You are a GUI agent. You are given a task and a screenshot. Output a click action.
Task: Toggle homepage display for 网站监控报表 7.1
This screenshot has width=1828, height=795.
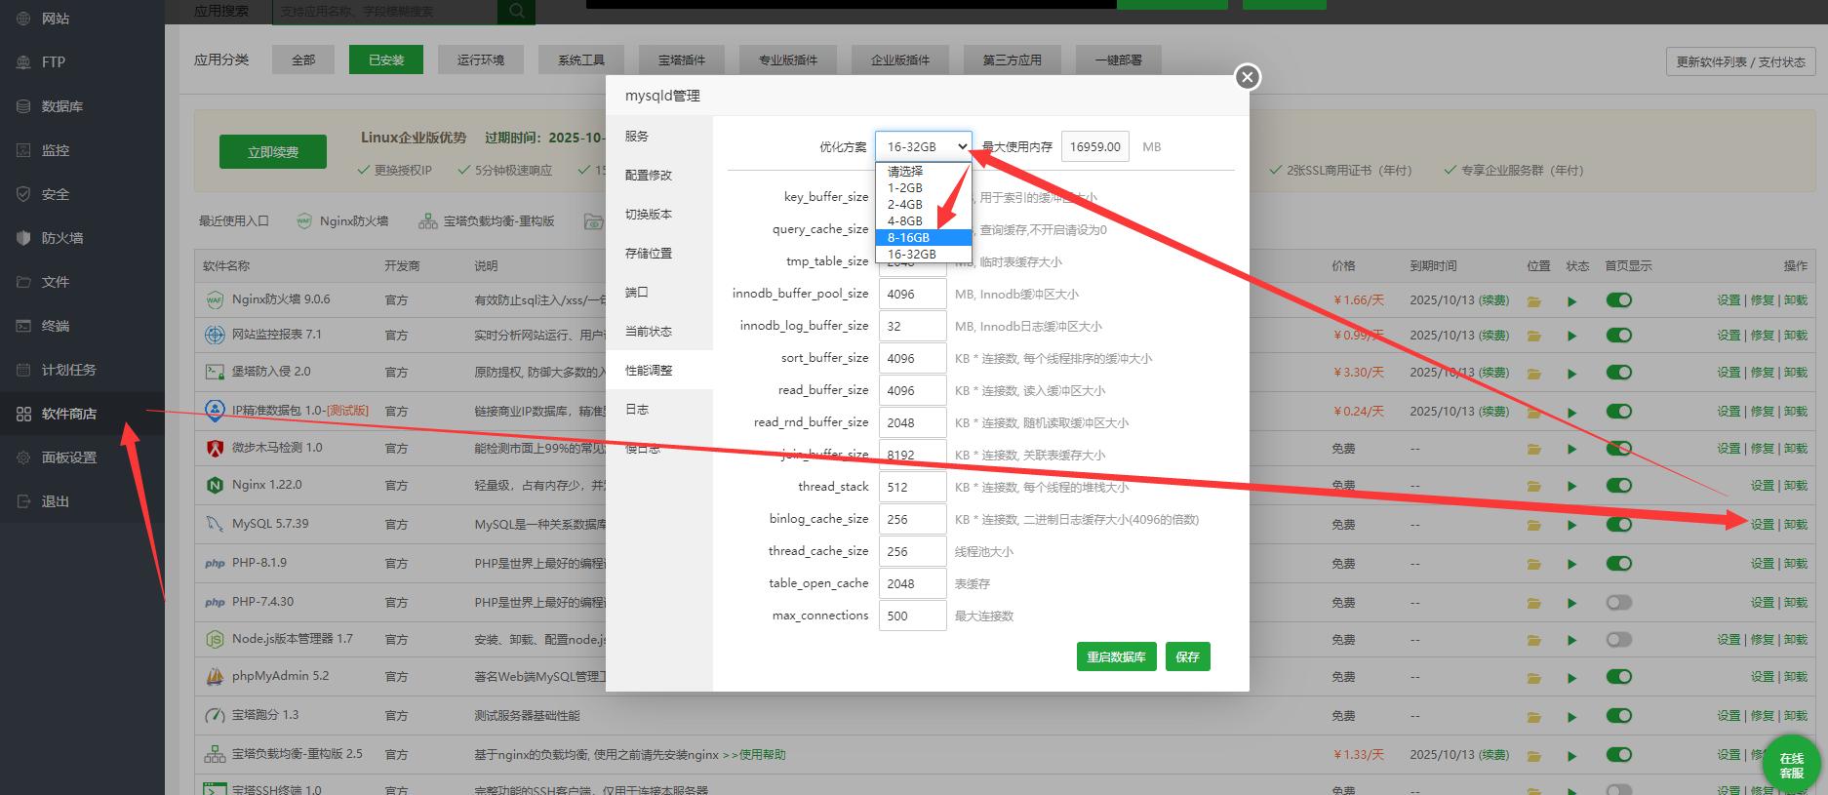point(1619,335)
